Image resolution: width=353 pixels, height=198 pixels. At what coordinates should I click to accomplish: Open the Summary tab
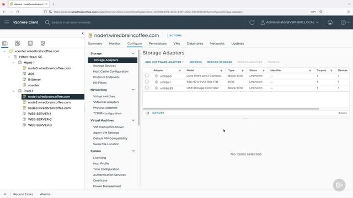95,43
